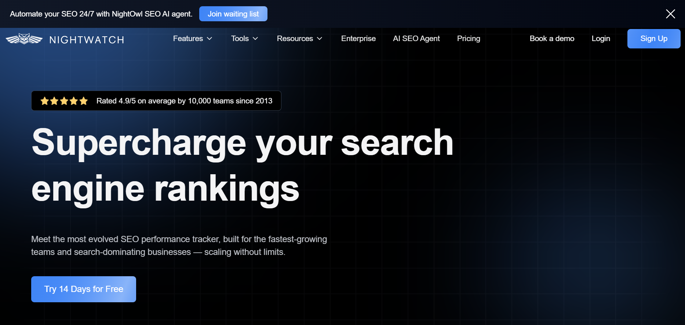Join the NightOwl waiting list
The image size is (685, 325).
tap(233, 14)
